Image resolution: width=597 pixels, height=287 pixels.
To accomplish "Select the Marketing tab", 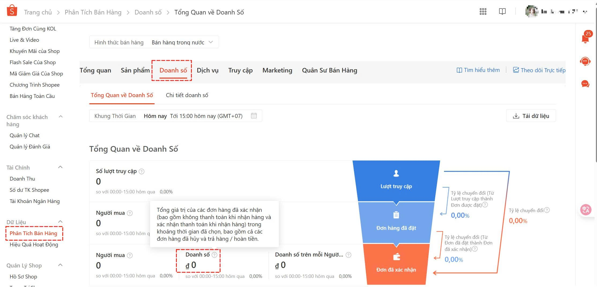I will click(277, 70).
